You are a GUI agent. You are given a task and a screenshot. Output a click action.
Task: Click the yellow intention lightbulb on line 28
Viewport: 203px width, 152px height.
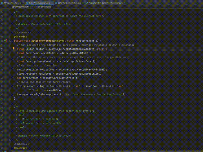coord(14,48)
